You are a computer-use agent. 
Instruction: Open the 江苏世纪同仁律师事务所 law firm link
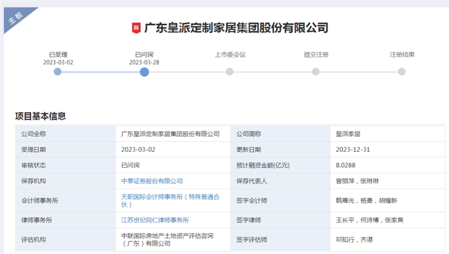pyautogui.click(x=155, y=220)
